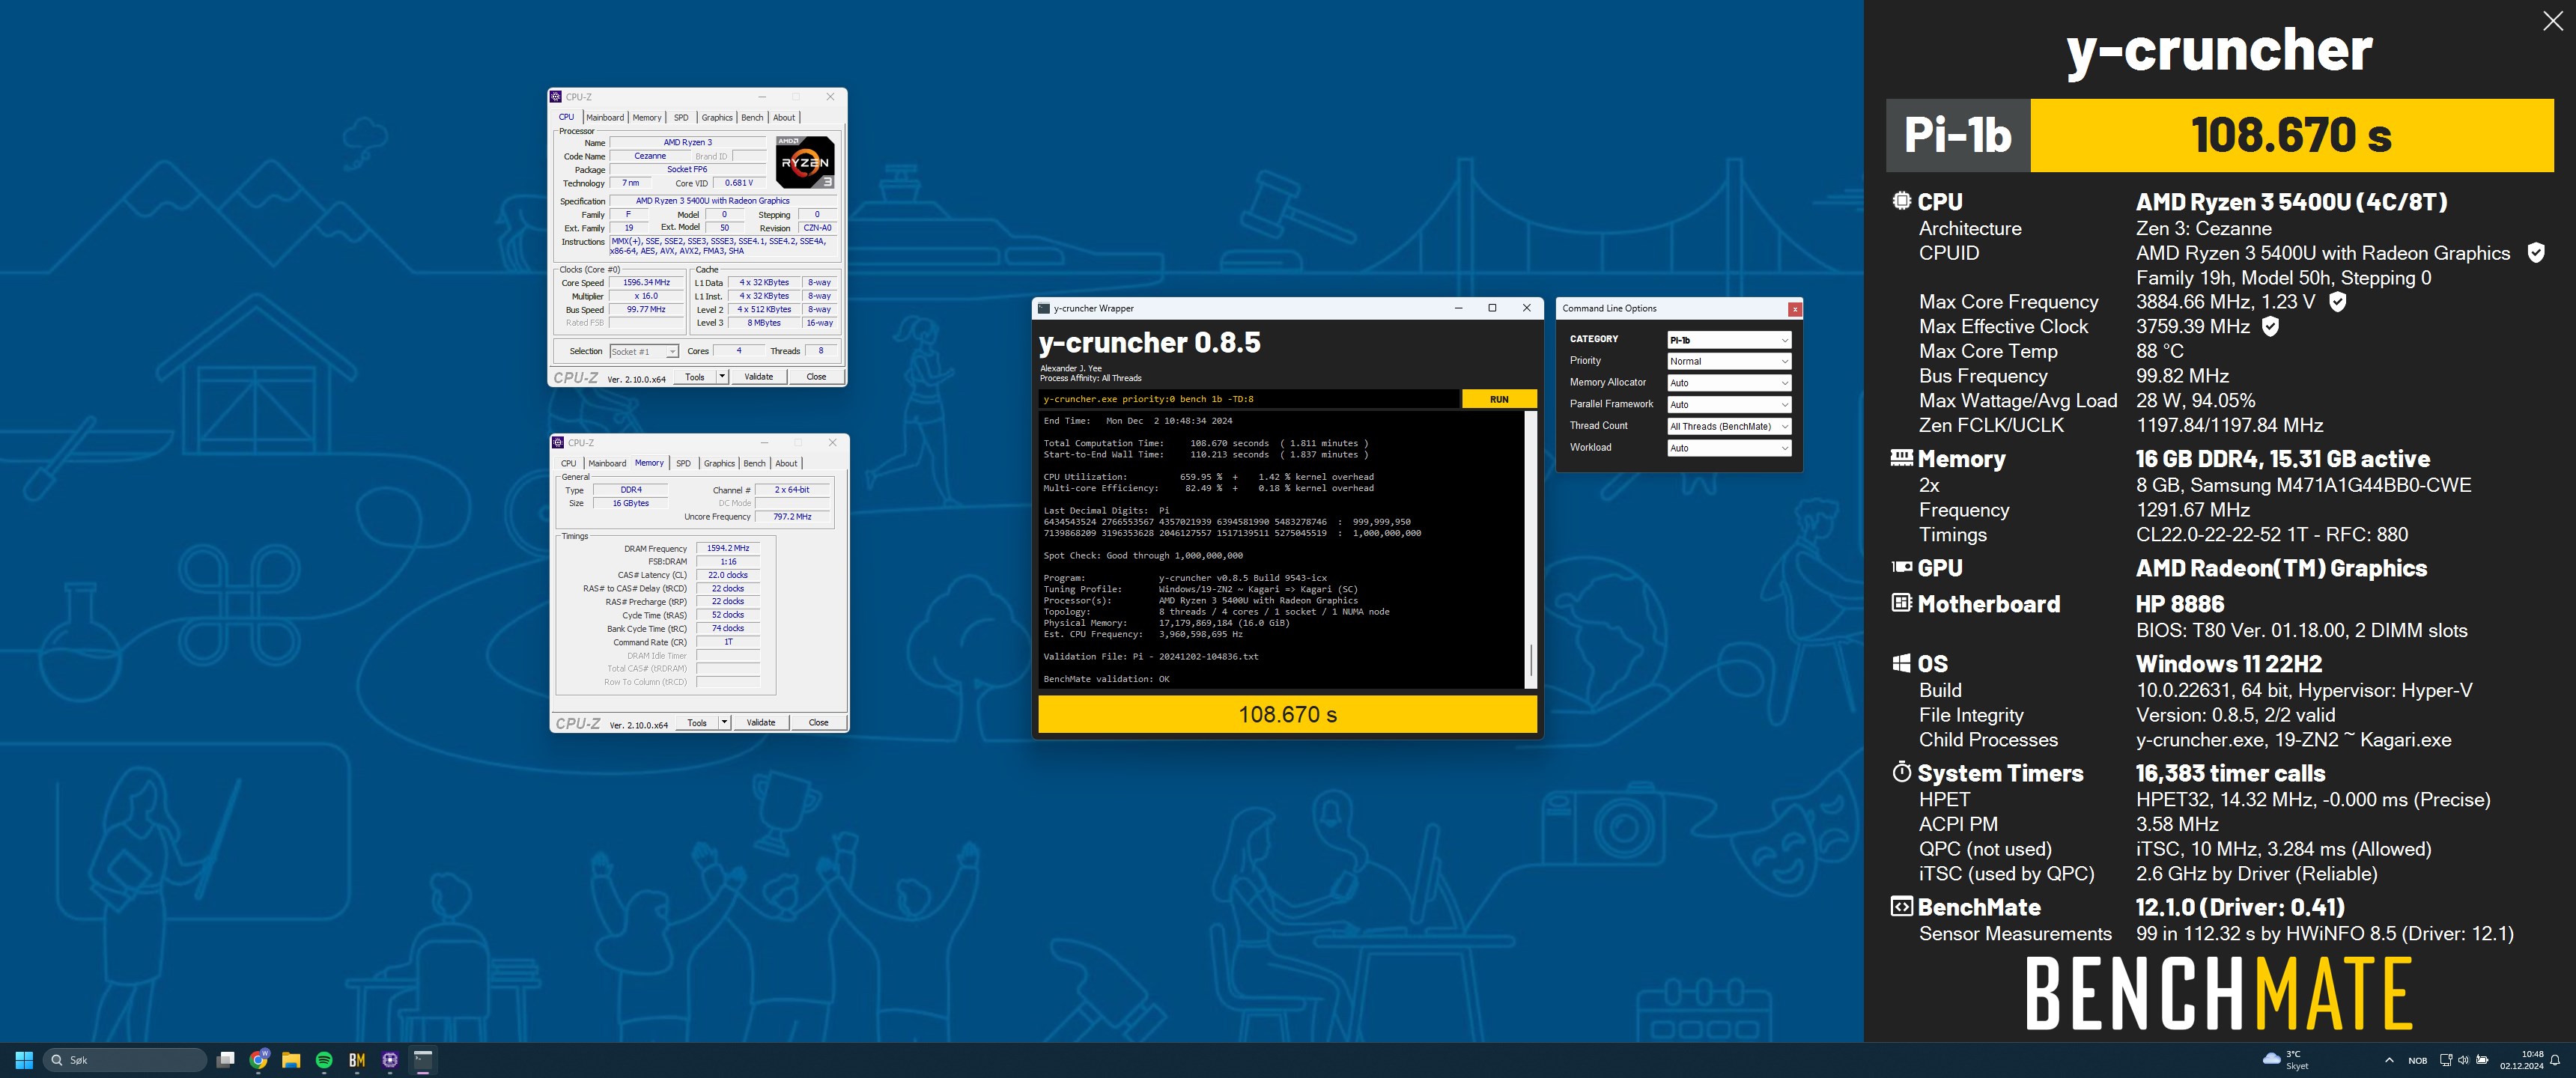Close the BenchMate result panel
Viewport: 2576px width, 1078px height.
coord(2552,22)
